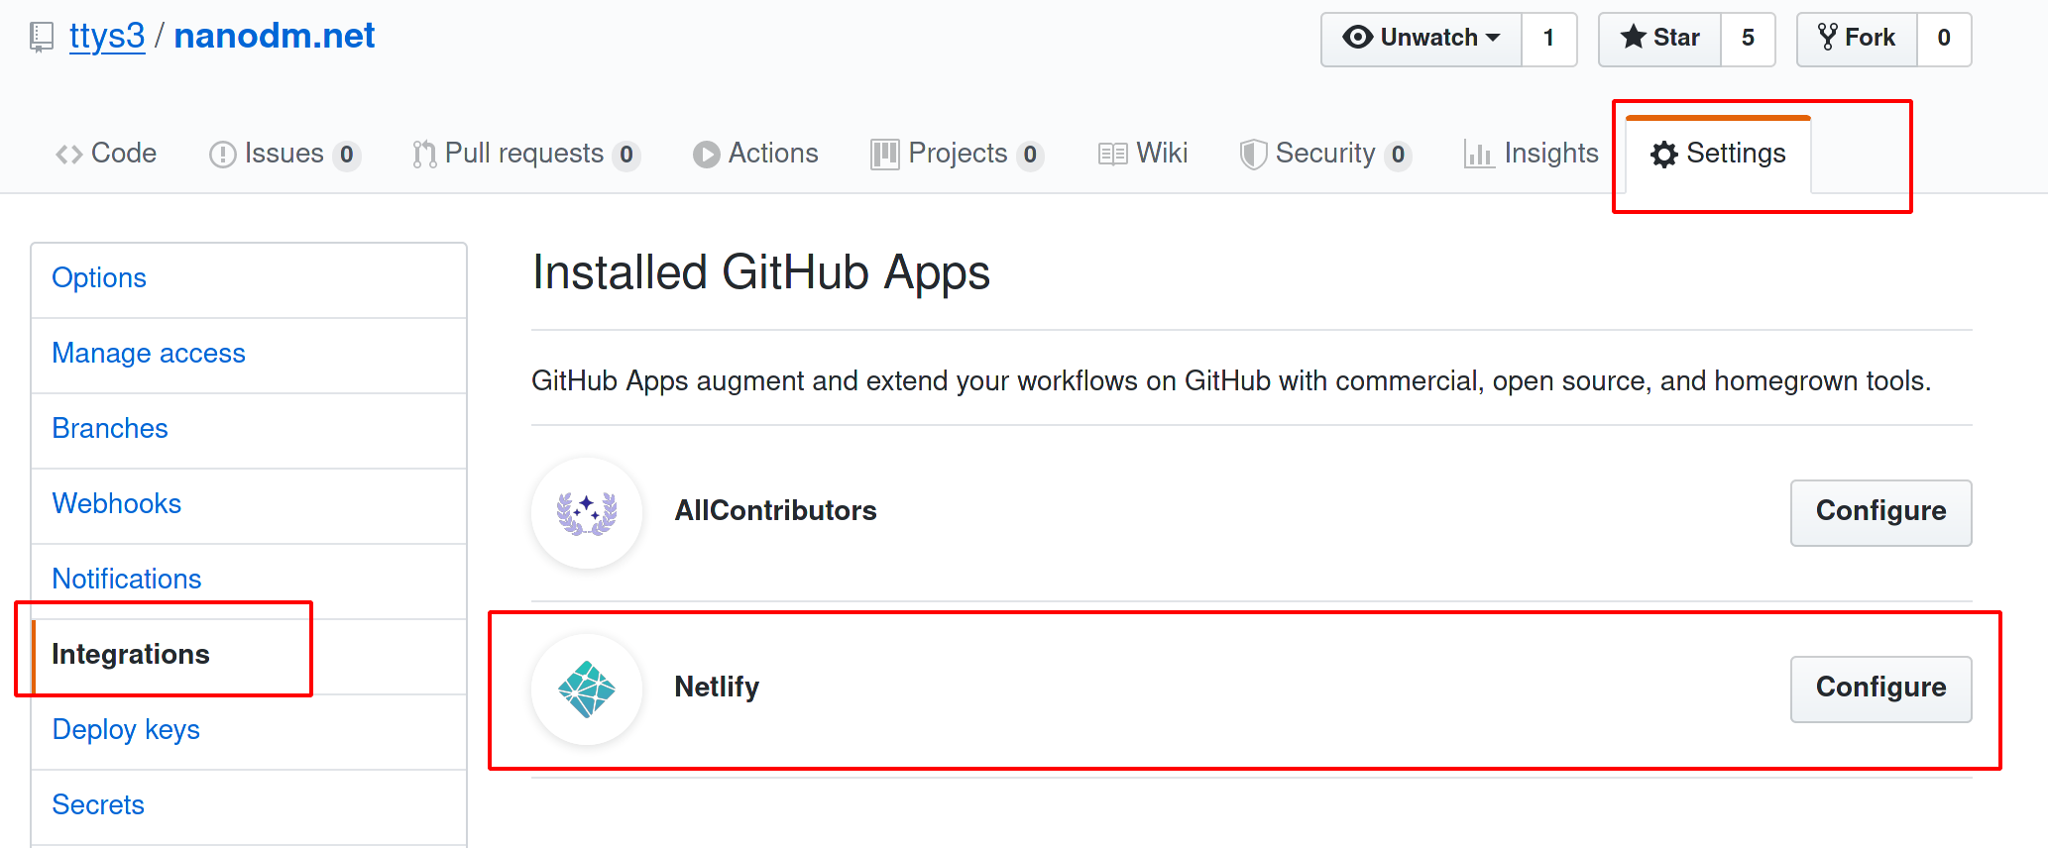Open Deploy keys settings
Viewport: 2048px width, 848px height.
[249, 732]
